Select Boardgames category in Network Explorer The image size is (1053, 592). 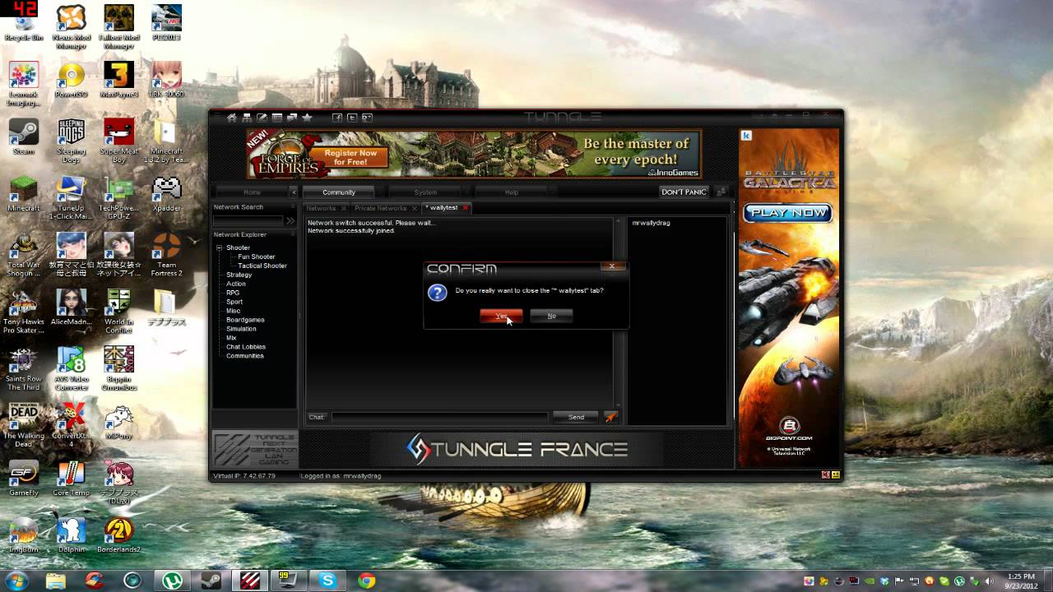point(245,320)
